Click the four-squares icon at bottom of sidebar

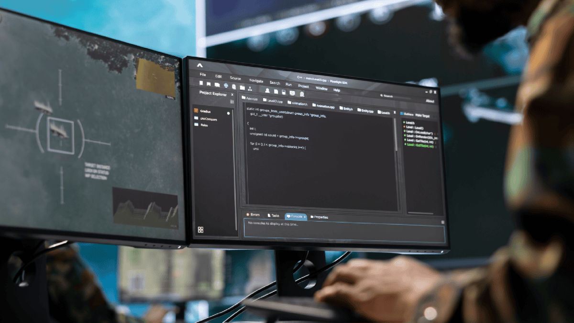click(x=200, y=230)
